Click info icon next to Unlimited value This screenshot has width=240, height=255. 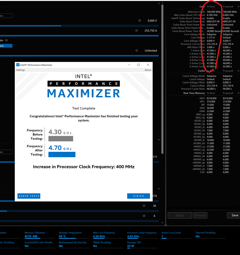tap(137, 51)
